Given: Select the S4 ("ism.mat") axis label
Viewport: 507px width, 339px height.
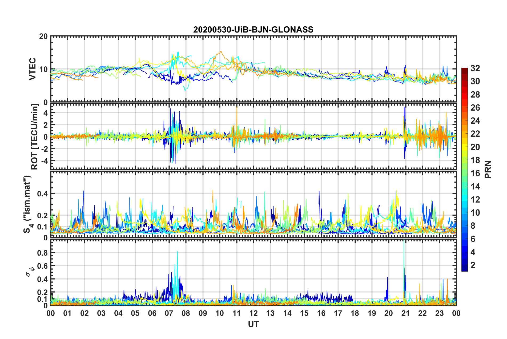Looking at the screenshot, I should [28, 204].
